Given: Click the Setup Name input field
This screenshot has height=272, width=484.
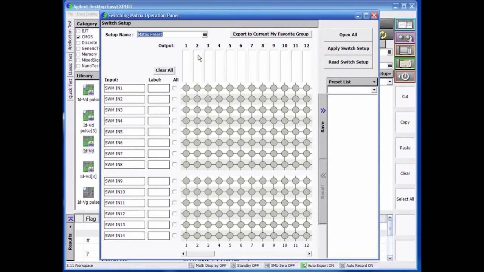Looking at the screenshot, I should 172,34.
